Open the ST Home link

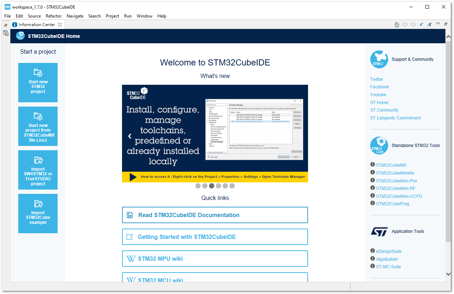click(379, 103)
